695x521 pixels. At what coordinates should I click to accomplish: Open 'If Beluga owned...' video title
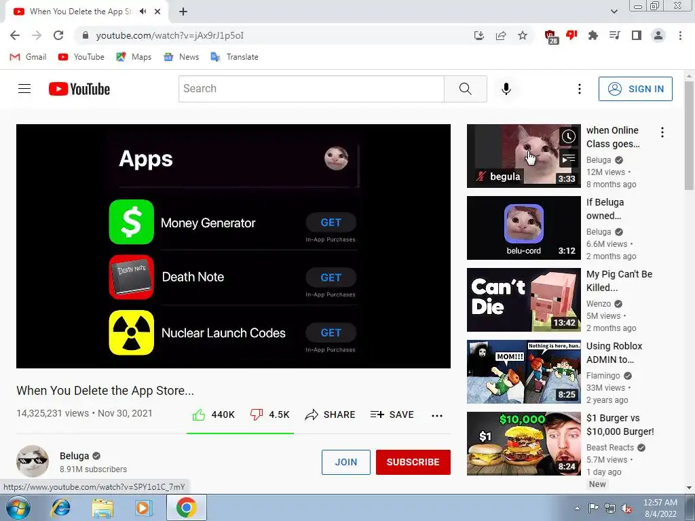point(605,209)
